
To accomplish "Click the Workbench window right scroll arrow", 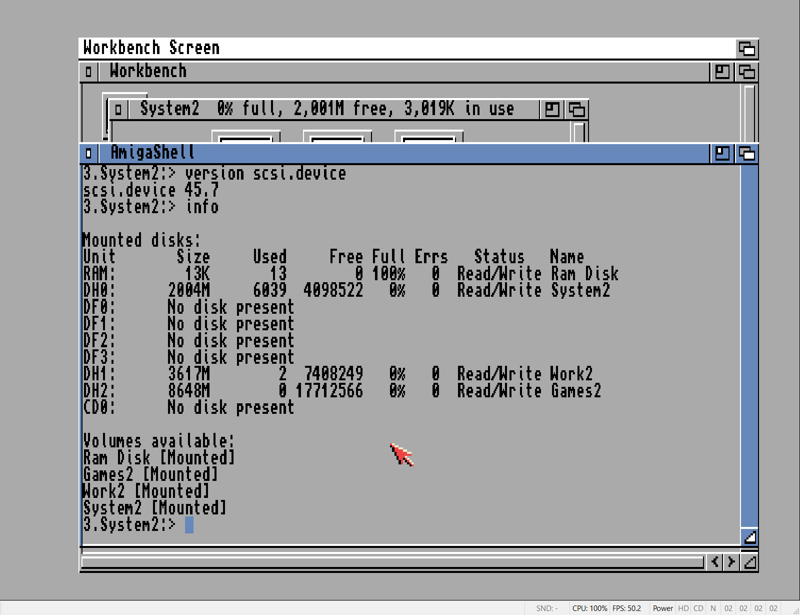I will click(x=731, y=562).
